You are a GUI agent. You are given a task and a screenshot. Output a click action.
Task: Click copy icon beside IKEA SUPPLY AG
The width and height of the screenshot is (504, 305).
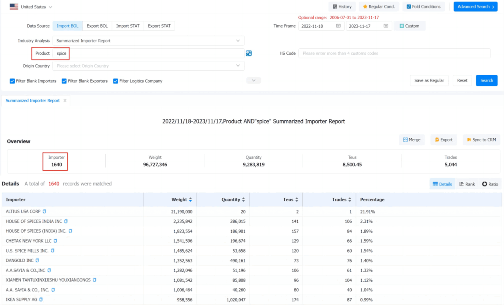coord(41,299)
